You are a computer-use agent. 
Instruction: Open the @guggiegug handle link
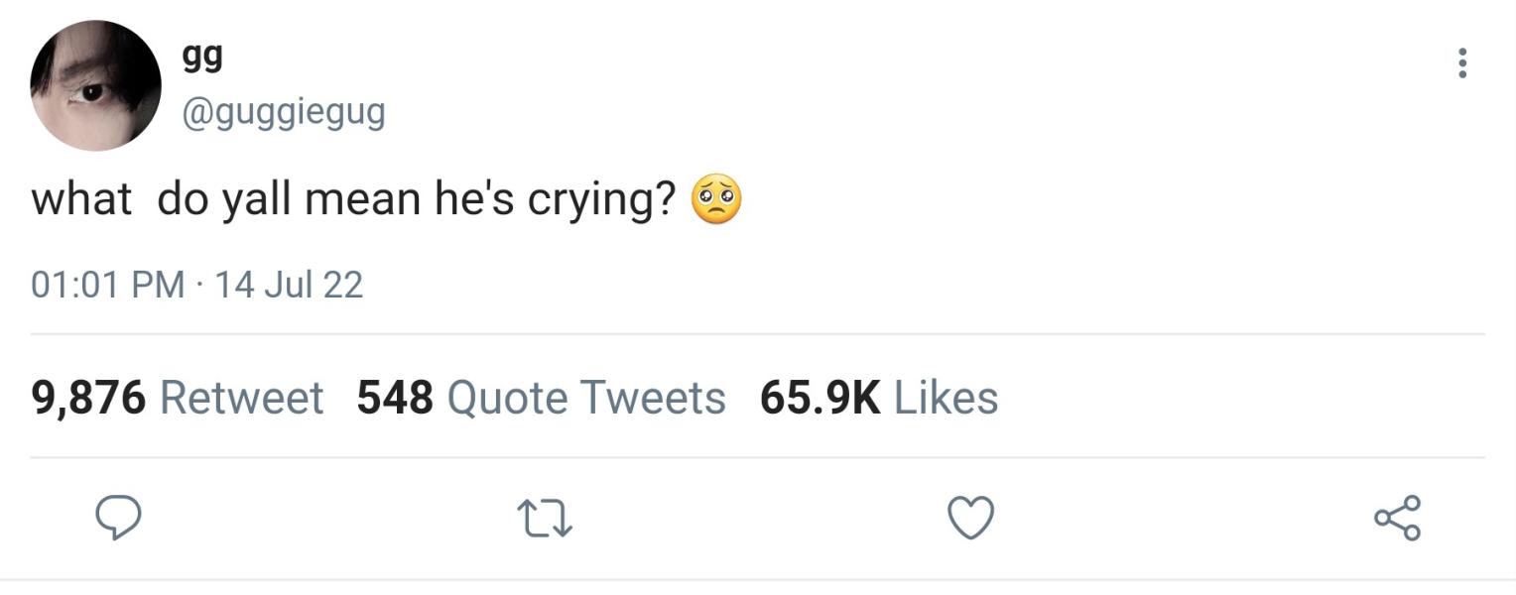[x=283, y=112]
